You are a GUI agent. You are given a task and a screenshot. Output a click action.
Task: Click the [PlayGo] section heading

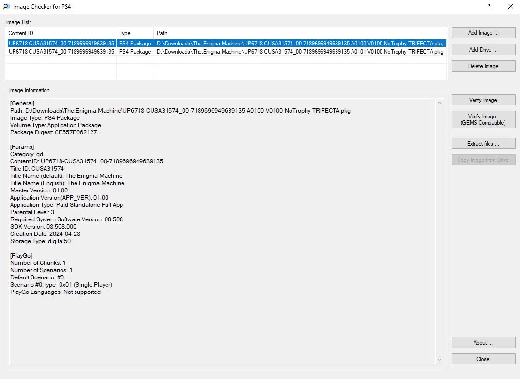tap(21, 256)
